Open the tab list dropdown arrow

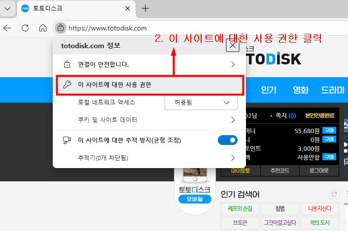(x=7, y=8)
